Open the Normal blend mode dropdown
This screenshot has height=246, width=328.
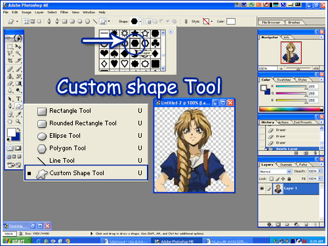[x=276, y=171]
